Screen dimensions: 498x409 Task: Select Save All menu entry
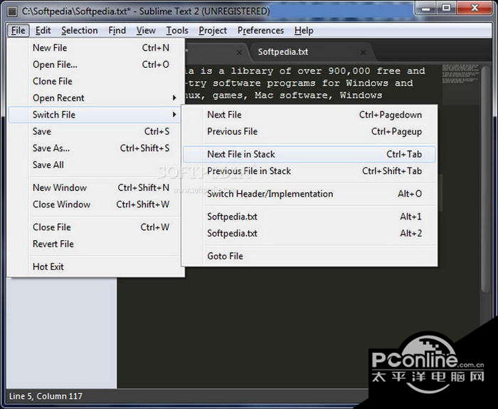(x=95, y=165)
